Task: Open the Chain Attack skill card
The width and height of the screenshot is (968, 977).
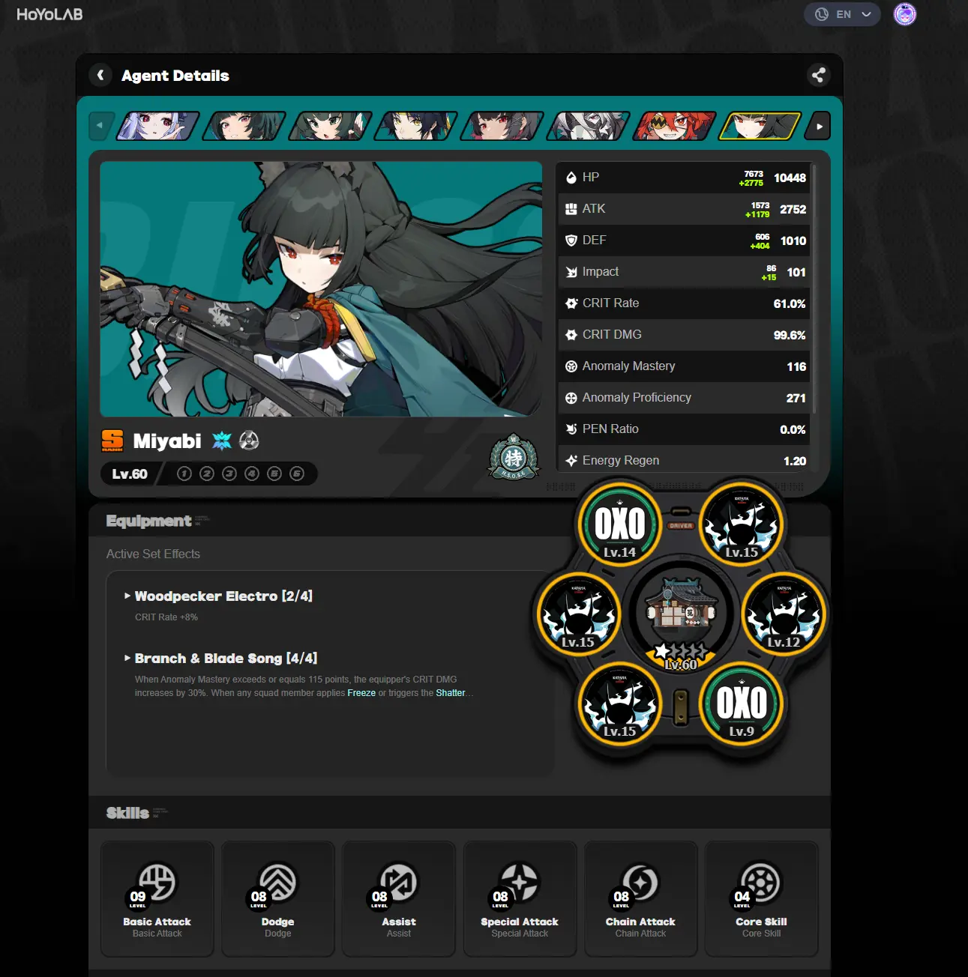Action: 640,899
